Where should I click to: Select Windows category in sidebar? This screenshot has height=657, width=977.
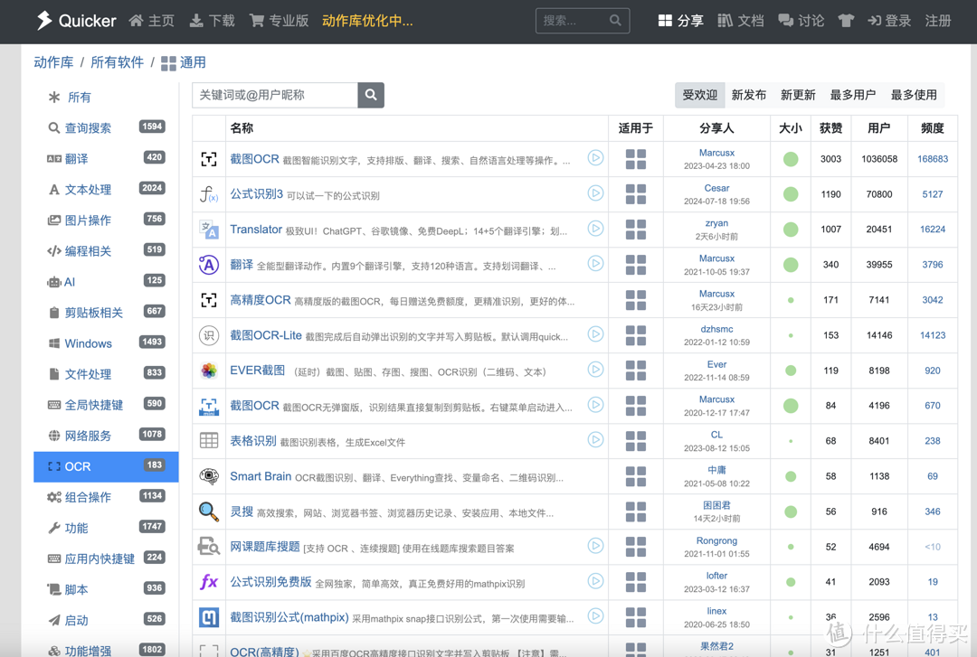click(x=106, y=343)
